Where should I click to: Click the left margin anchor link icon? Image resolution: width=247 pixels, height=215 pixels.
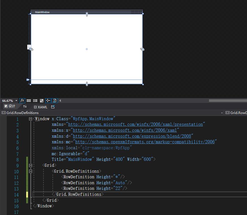pos(31,49)
